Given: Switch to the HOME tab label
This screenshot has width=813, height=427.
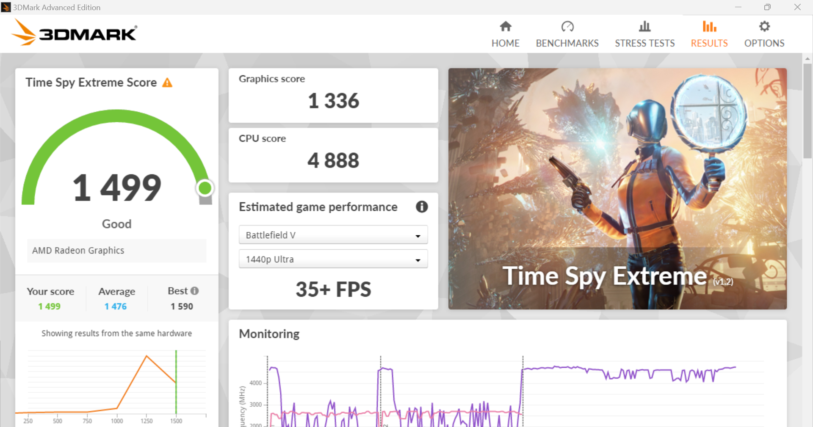Looking at the screenshot, I should [505, 43].
